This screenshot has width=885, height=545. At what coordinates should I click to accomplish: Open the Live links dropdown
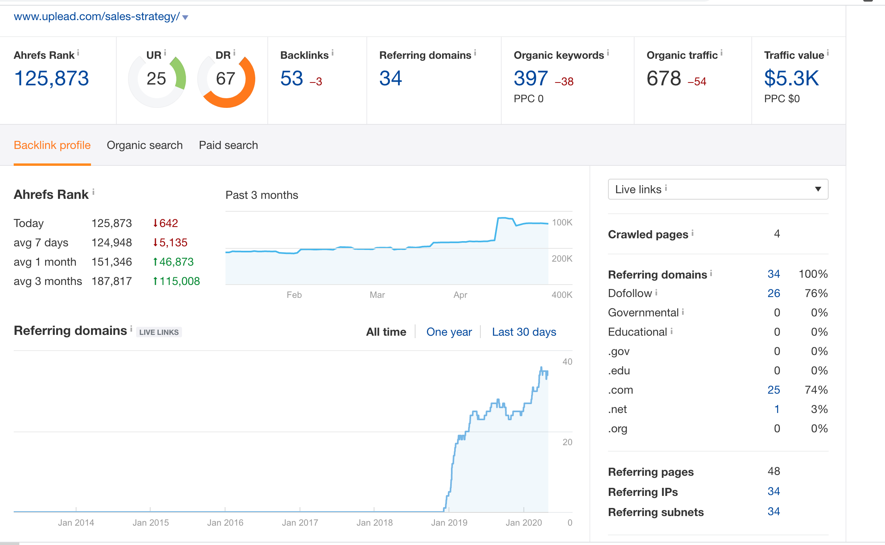click(718, 189)
